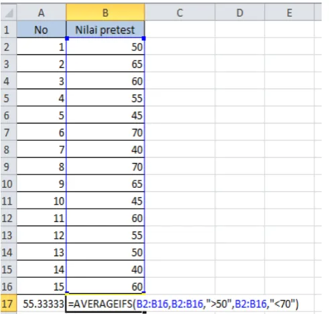
Task: Click cell B11 with value 45
Action: tap(105, 201)
